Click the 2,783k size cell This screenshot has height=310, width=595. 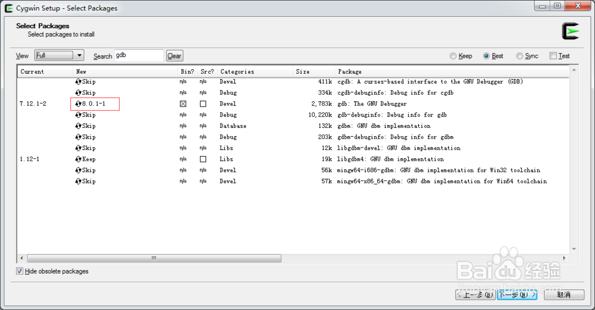(322, 104)
